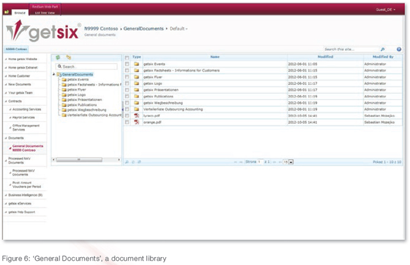Sort by the Modified By column header
410x265 pixels.
pyautogui.click(x=383, y=57)
